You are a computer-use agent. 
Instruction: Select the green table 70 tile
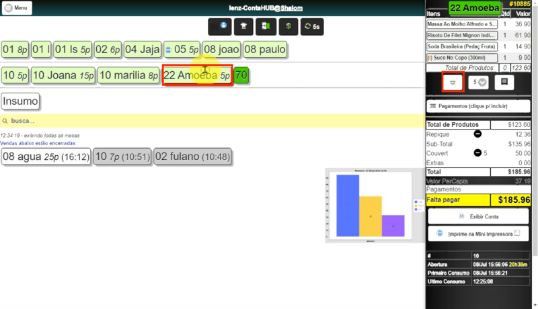tap(241, 75)
